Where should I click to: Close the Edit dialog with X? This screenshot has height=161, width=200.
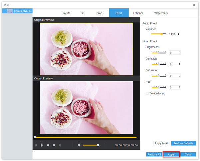(x=194, y=5)
